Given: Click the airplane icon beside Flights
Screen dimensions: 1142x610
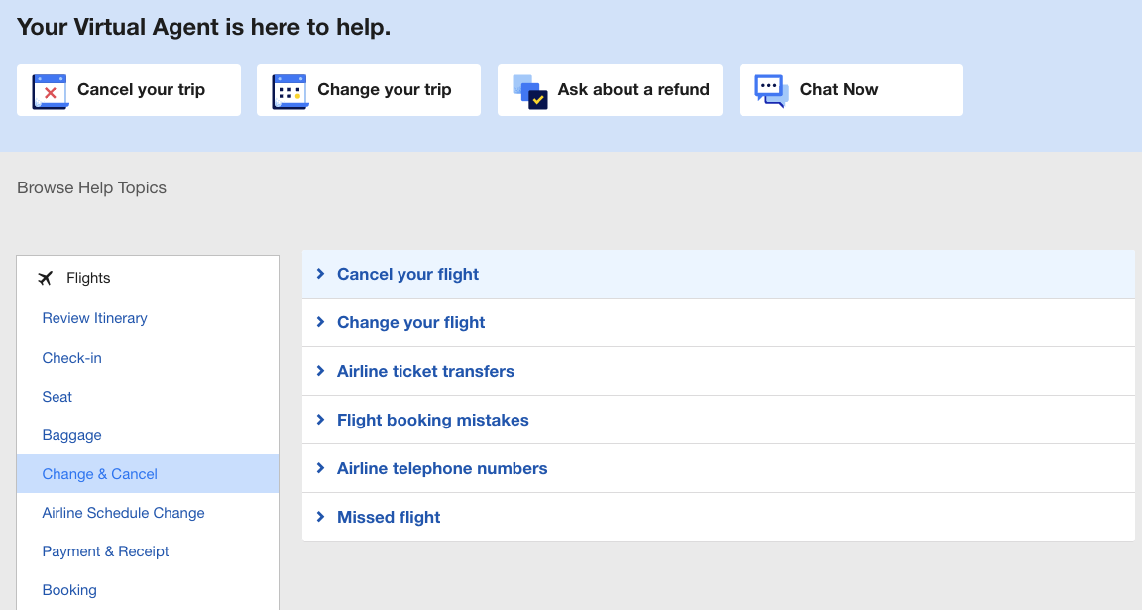Looking at the screenshot, I should coord(45,278).
